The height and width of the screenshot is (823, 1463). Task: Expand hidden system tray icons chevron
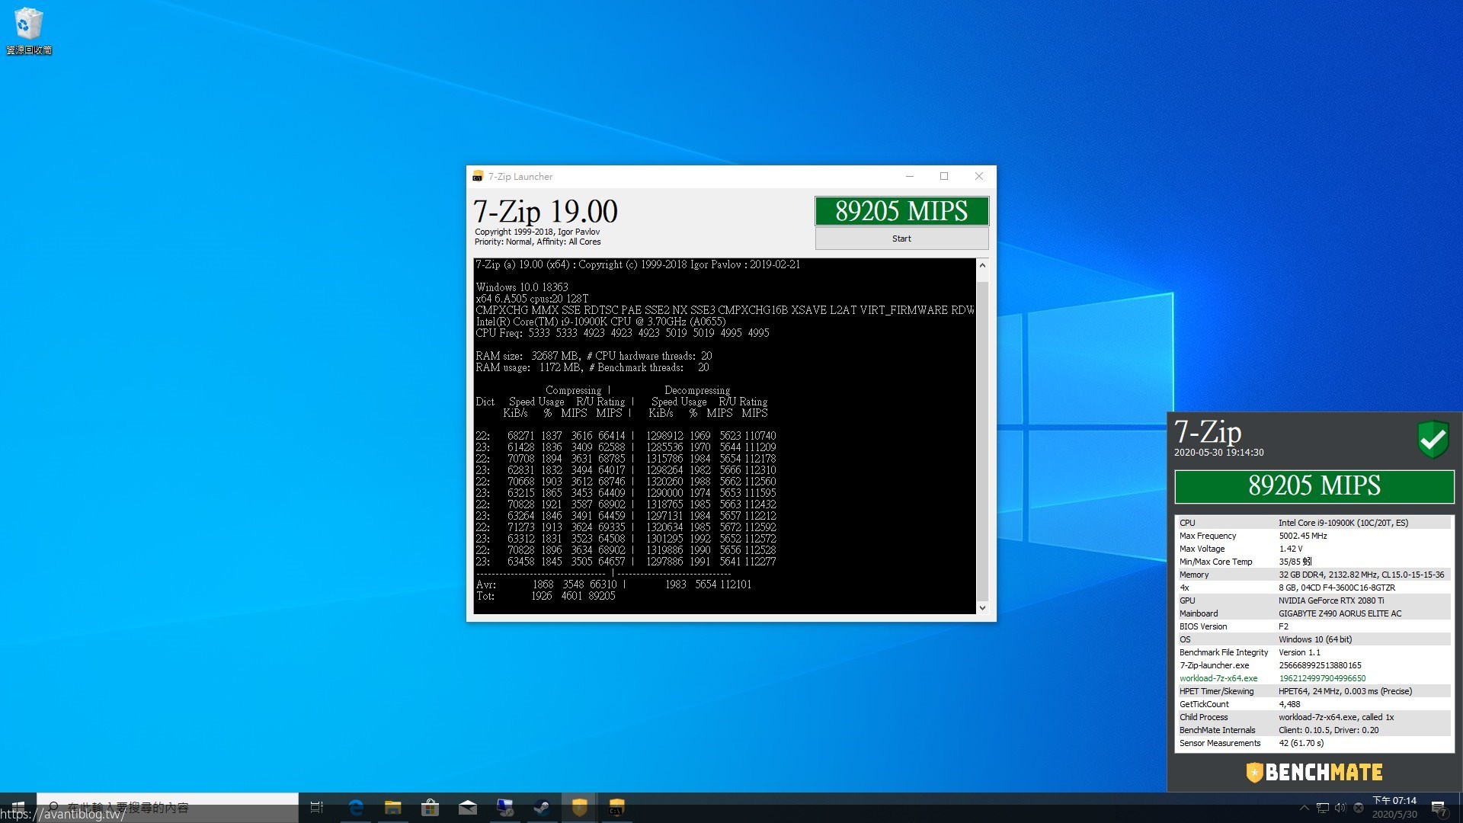[1304, 808]
